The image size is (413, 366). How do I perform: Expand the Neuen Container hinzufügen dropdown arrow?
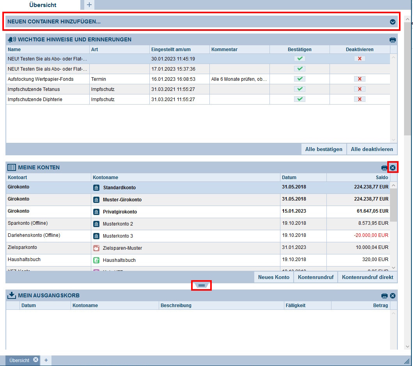click(x=393, y=22)
